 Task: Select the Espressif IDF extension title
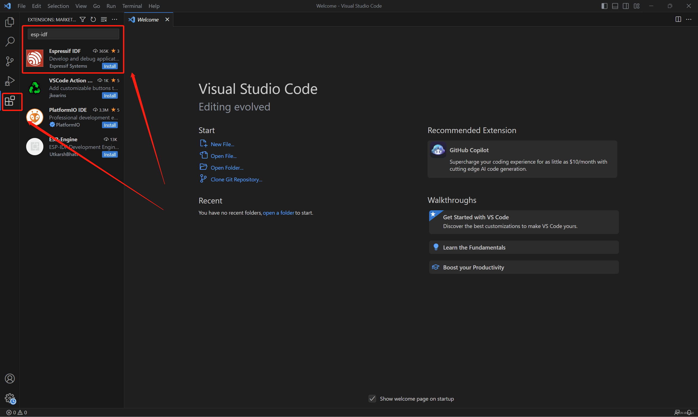point(65,51)
